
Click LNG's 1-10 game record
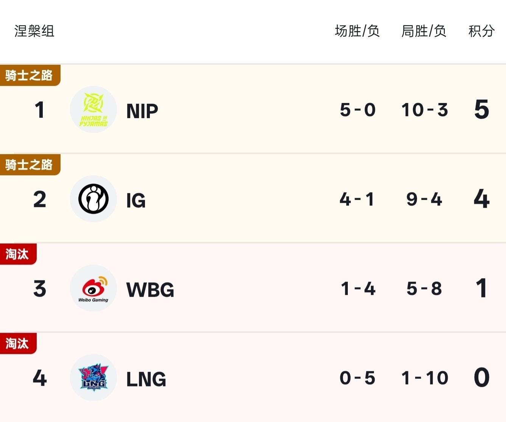coord(425,378)
